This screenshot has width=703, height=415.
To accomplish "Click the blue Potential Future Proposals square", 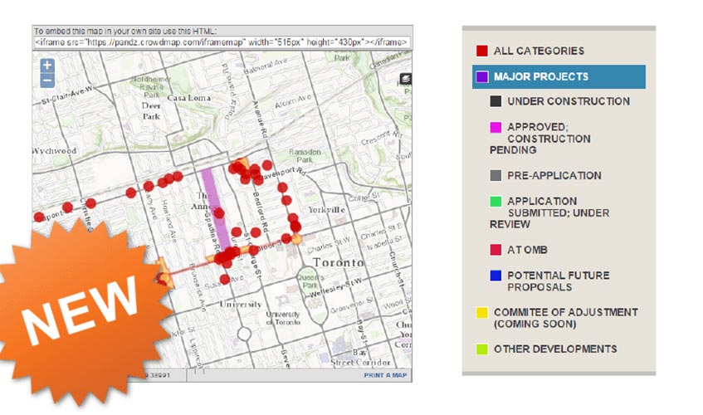I will pyautogui.click(x=496, y=276).
